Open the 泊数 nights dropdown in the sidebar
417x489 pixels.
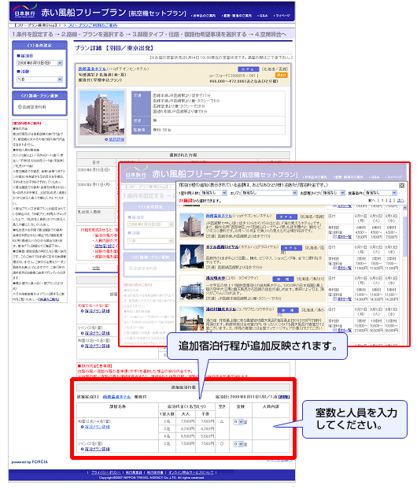tap(39, 80)
